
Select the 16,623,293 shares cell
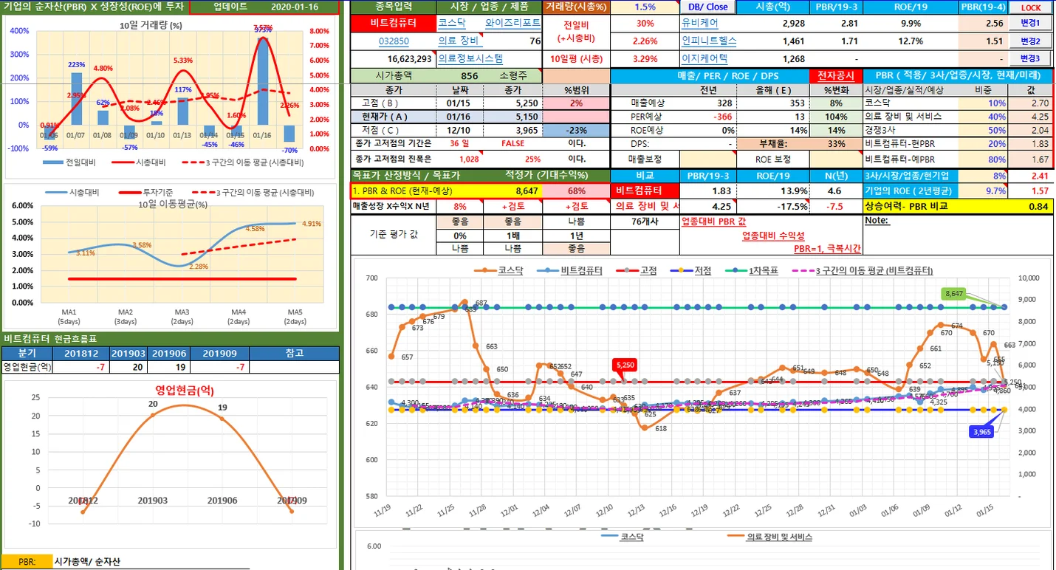(394, 58)
